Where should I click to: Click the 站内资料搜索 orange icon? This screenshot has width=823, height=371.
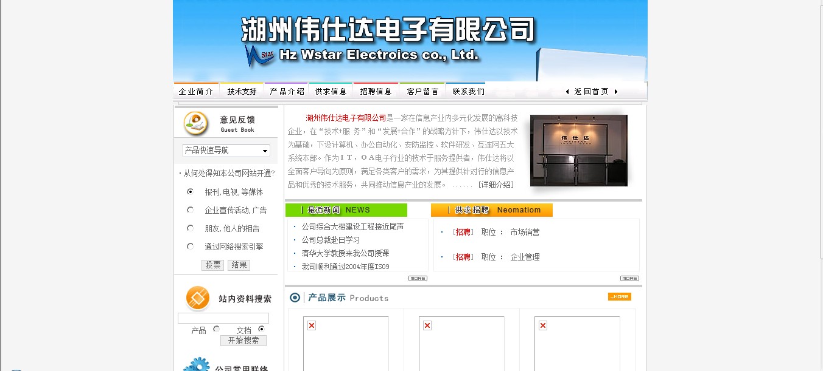[x=197, y=298]
